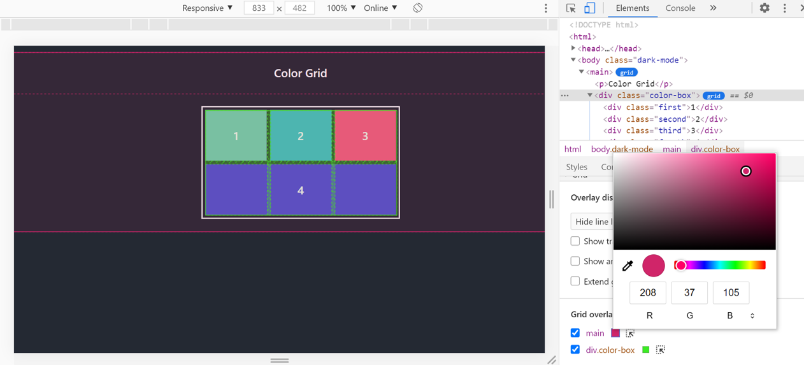Open the Responsive device dropdown
The image size is (804, 365).
point(207,8)
